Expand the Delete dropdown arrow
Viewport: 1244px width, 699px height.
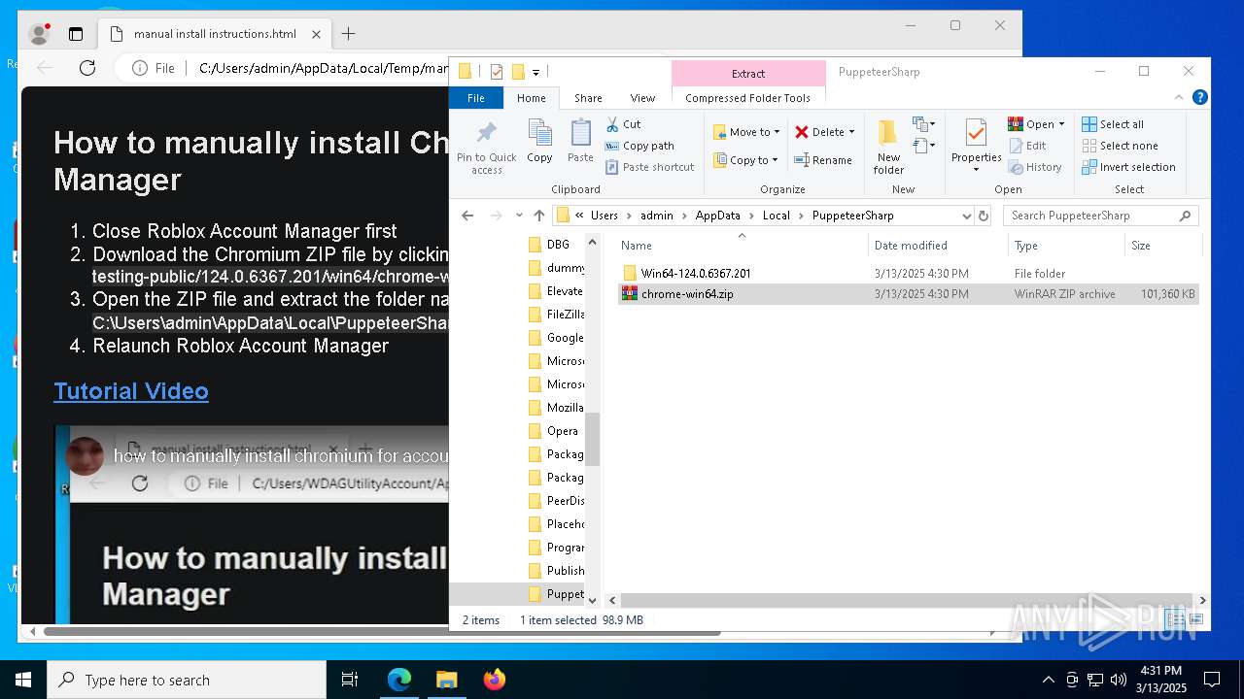851,132
